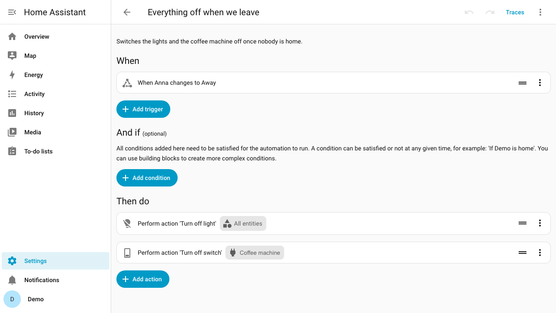Click the Overview home icon
The width and height of the screenshot is (556, 313).
pos(12,37)
